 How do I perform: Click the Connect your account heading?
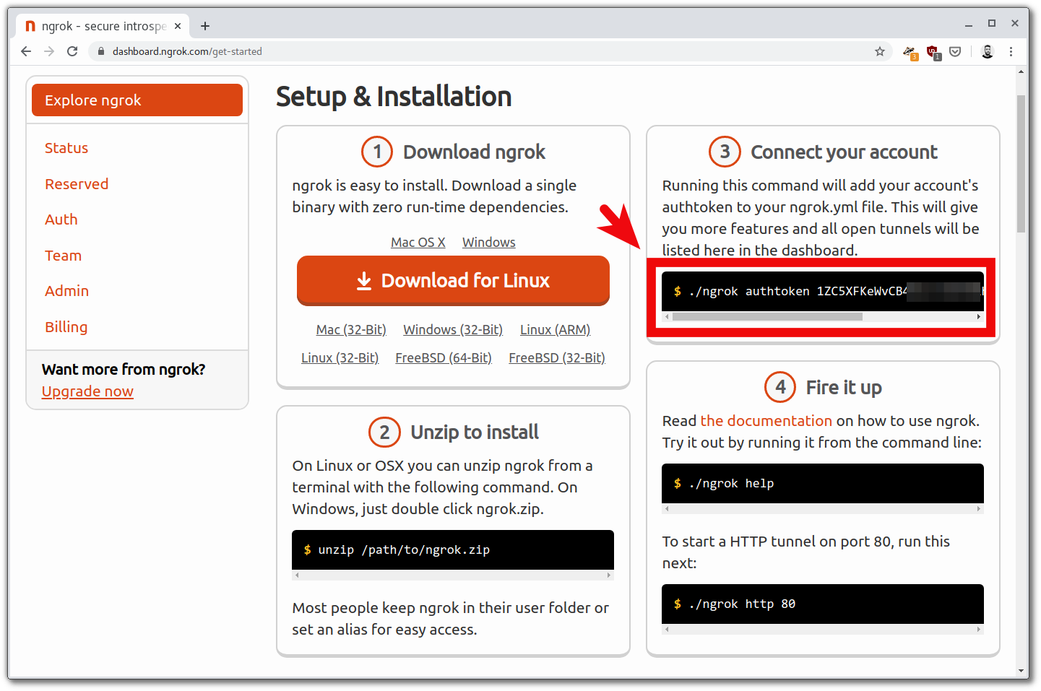click(x=844, y=152)
